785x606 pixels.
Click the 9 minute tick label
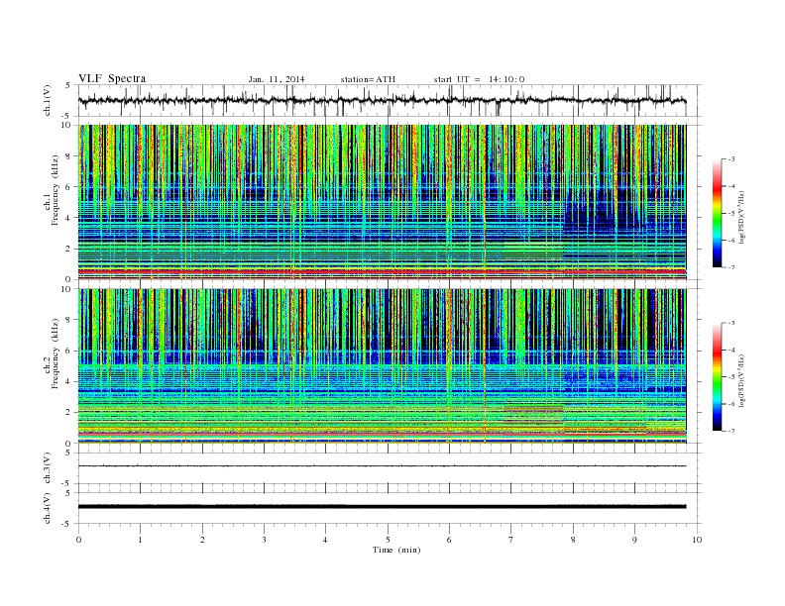(634, 540)
